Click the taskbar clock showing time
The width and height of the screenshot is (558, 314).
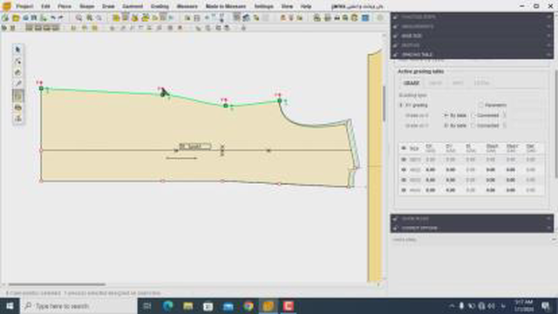523,306
